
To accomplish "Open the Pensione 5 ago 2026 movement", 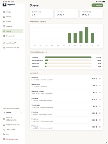I will click(67, 79).
